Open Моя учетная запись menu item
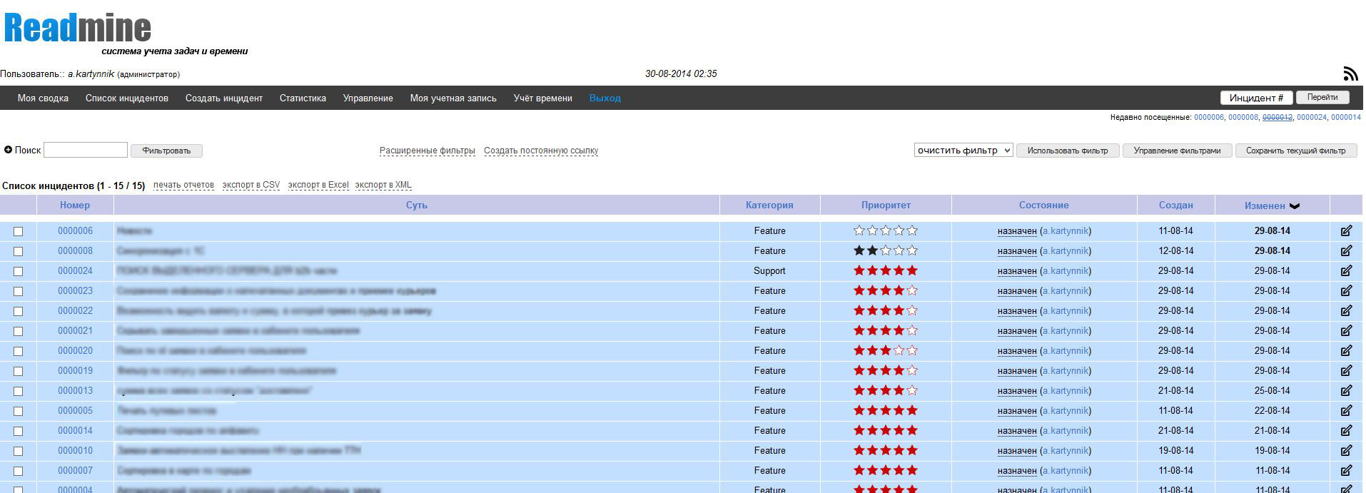 coord(453,98)
